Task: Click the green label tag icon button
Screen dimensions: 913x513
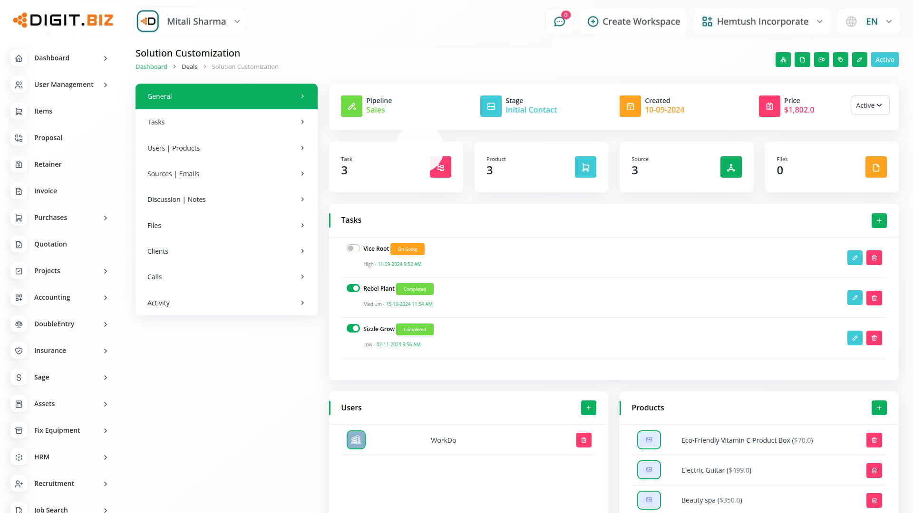Action: (840, 60)
